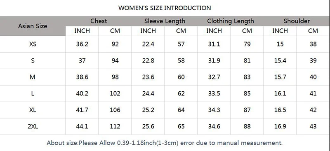Click the Asian Size header cell

33,26
